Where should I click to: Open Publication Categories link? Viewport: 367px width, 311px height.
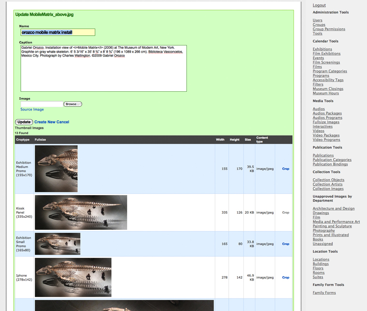(x=332, y=160)
